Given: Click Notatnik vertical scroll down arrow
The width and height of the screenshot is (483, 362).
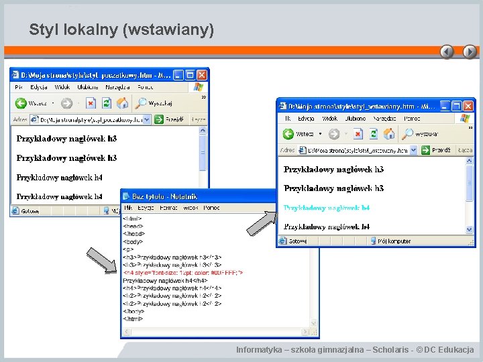Looking at the screenshot, I should coord(313,323).
